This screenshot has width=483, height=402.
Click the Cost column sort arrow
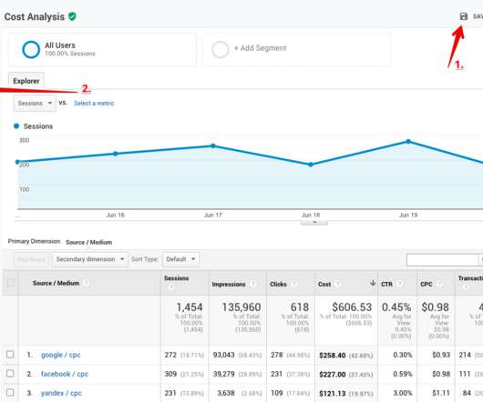pos(373,283)
